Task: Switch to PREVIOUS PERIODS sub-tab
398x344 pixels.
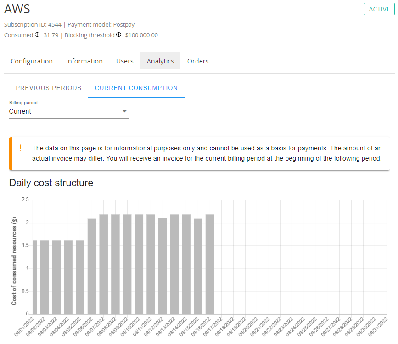Action: [49, 88]
